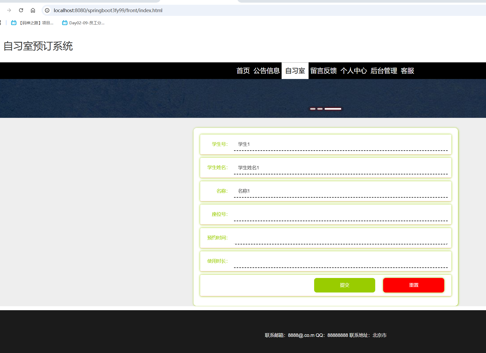Select the first carousel indicator dash

click(313, 109)
